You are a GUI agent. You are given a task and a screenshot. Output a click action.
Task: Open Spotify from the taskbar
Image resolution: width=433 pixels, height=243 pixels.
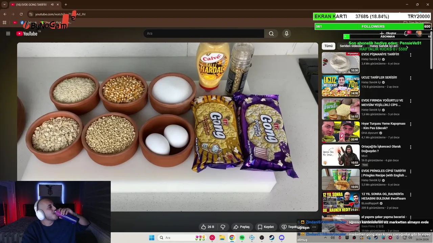[x=242, y=238]
